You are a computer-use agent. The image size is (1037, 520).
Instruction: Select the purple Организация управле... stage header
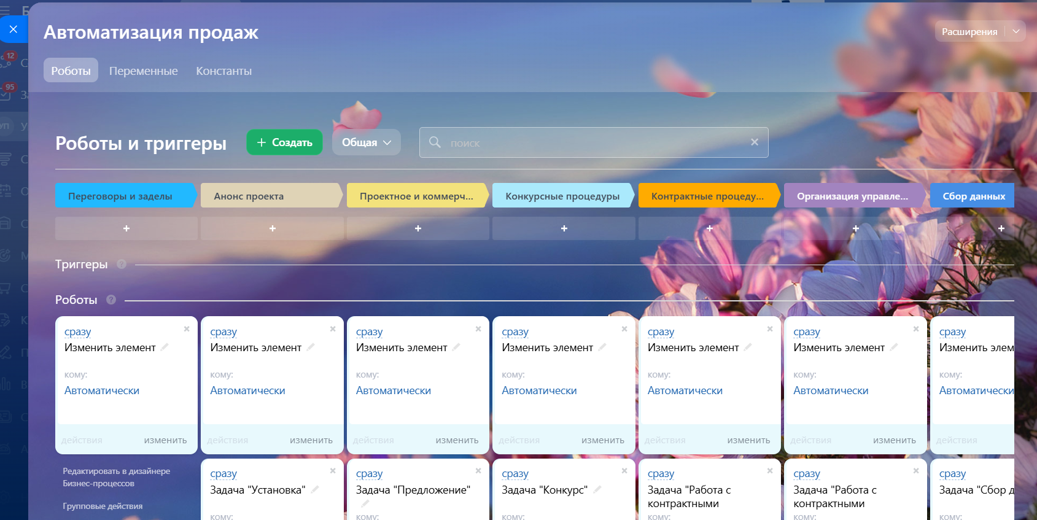(852, 196)
